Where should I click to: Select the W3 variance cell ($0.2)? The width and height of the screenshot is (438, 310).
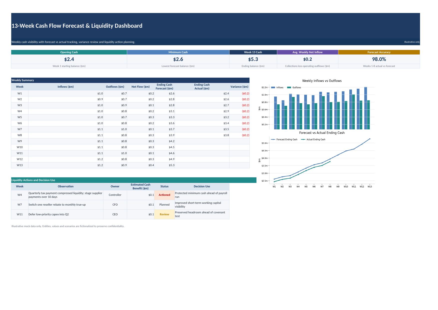click(239, 105)
